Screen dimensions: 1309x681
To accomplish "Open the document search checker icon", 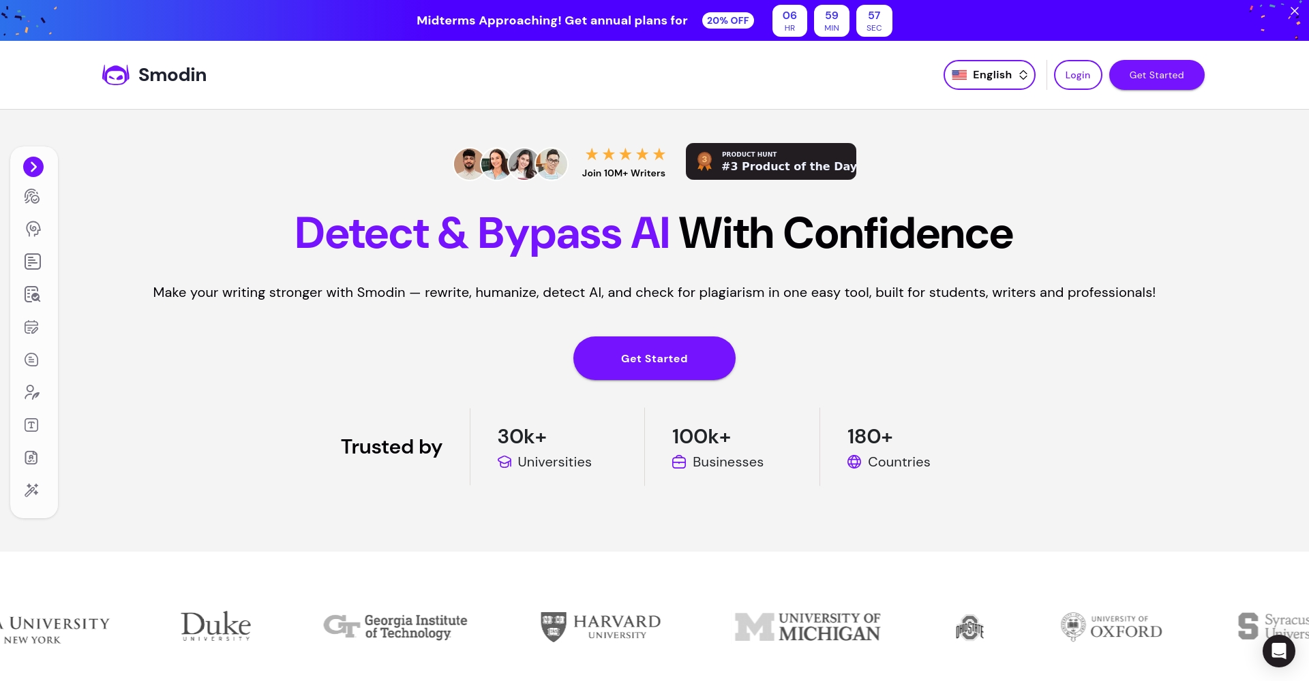I will tap(32, 294).
